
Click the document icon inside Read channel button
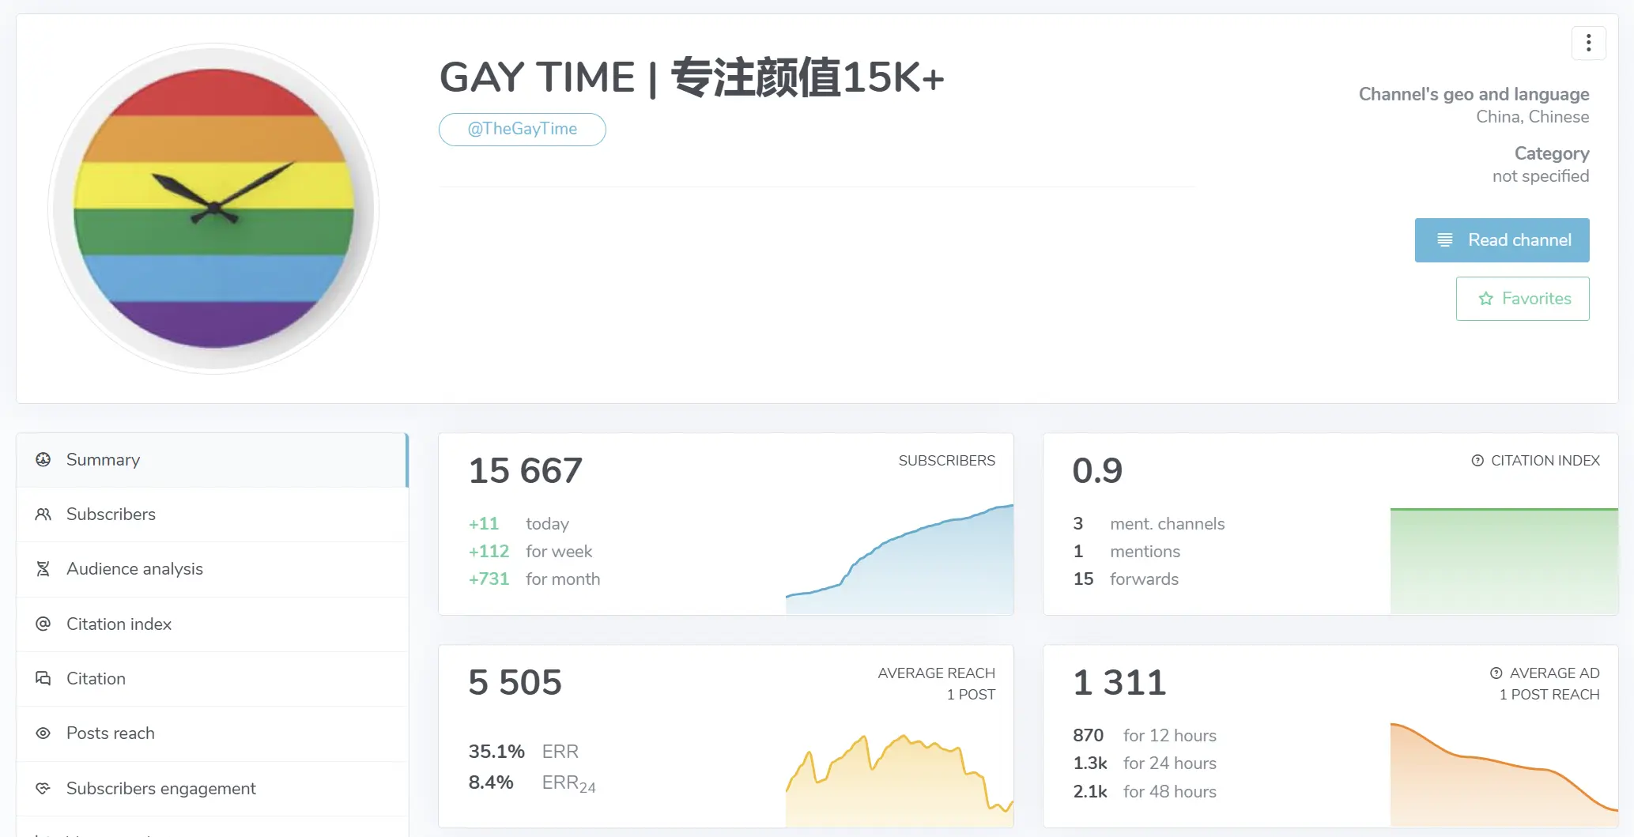(1446, 239)
